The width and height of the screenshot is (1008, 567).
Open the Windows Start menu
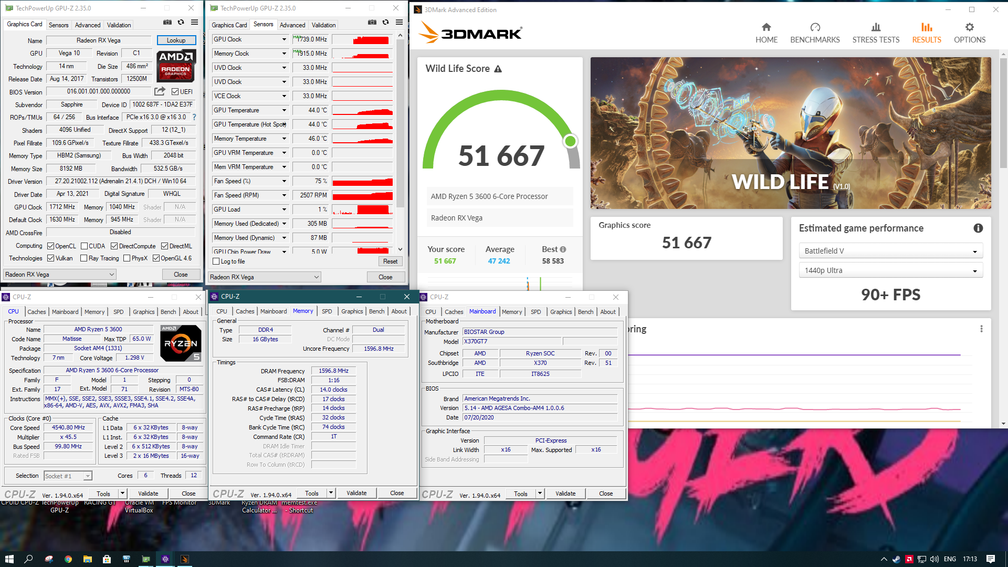[x=9, y=559]
